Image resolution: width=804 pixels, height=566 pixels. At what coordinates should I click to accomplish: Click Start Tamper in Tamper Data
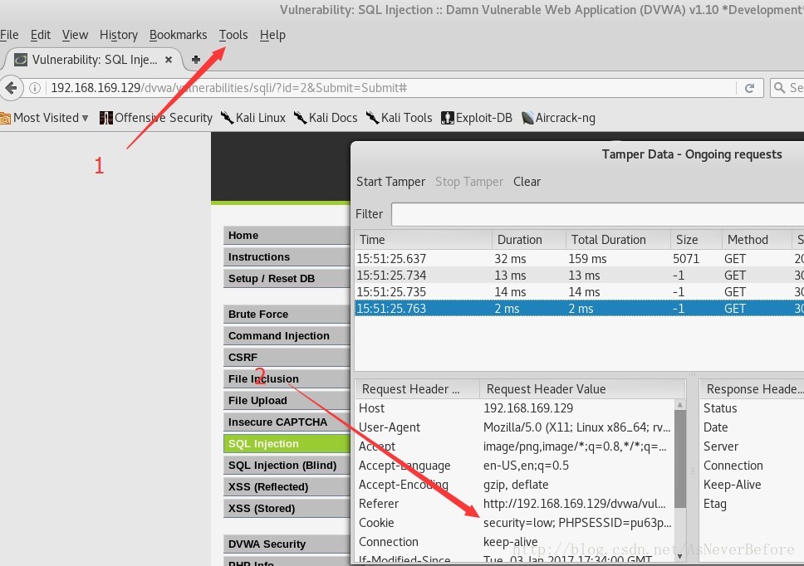pyautogui.click(x=390, y=182)
